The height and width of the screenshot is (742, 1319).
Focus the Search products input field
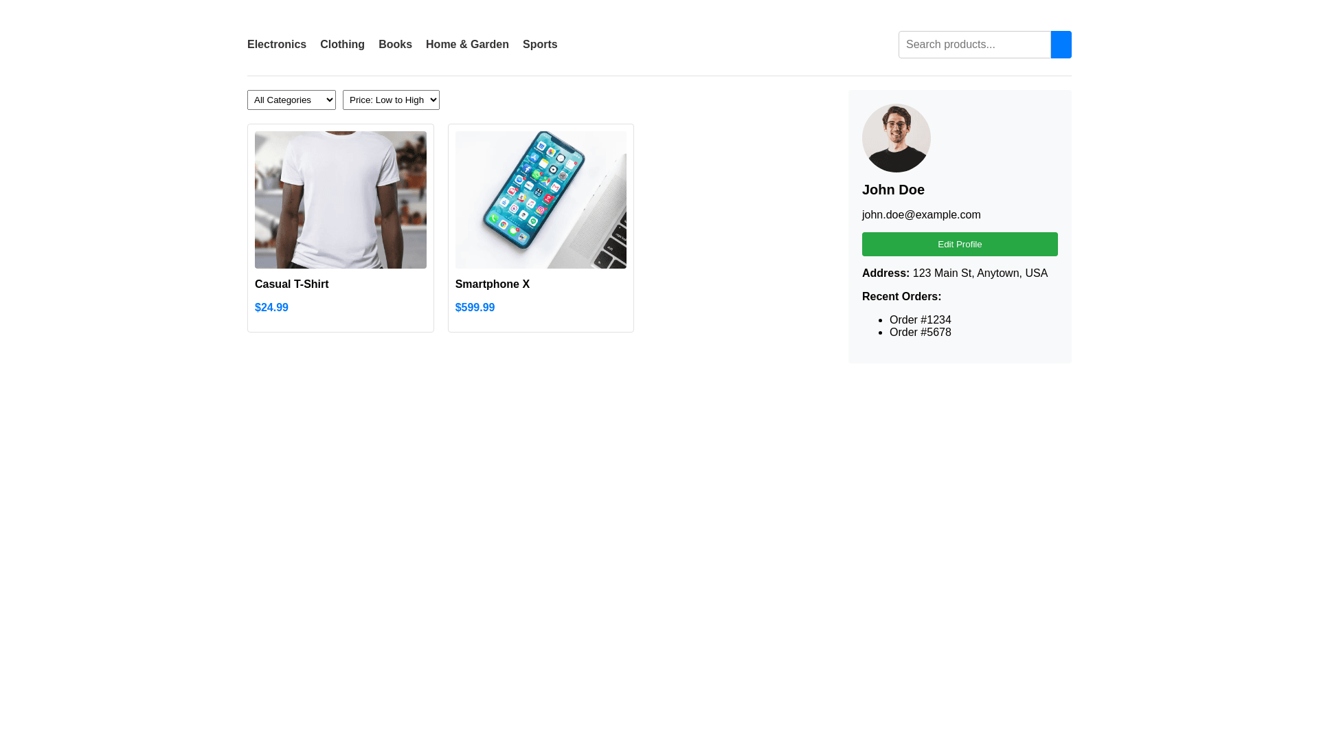click(974, 45)
